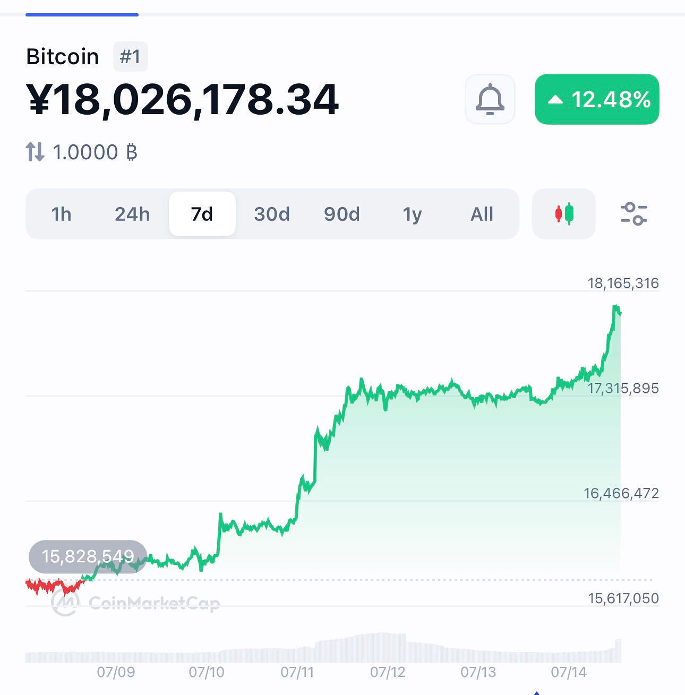Select the 24h time range
The image size is (685, 695).
pyautogui.click(x=132, y=214)
